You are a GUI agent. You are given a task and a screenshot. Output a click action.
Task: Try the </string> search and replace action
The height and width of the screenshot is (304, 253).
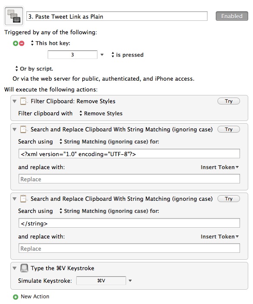click(x=229, y=199)
